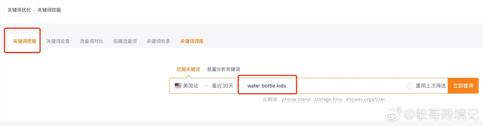Select the 关键词挖掘 main tab
This screenshot has height=126, width=483.
pyautogui.click(x=25, y=41)
